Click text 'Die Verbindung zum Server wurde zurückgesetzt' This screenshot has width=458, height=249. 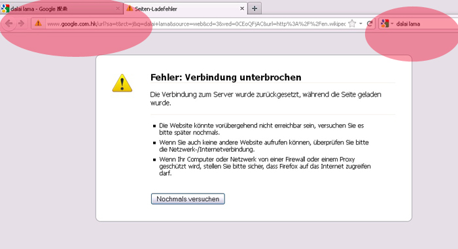(x=225, y=94)
